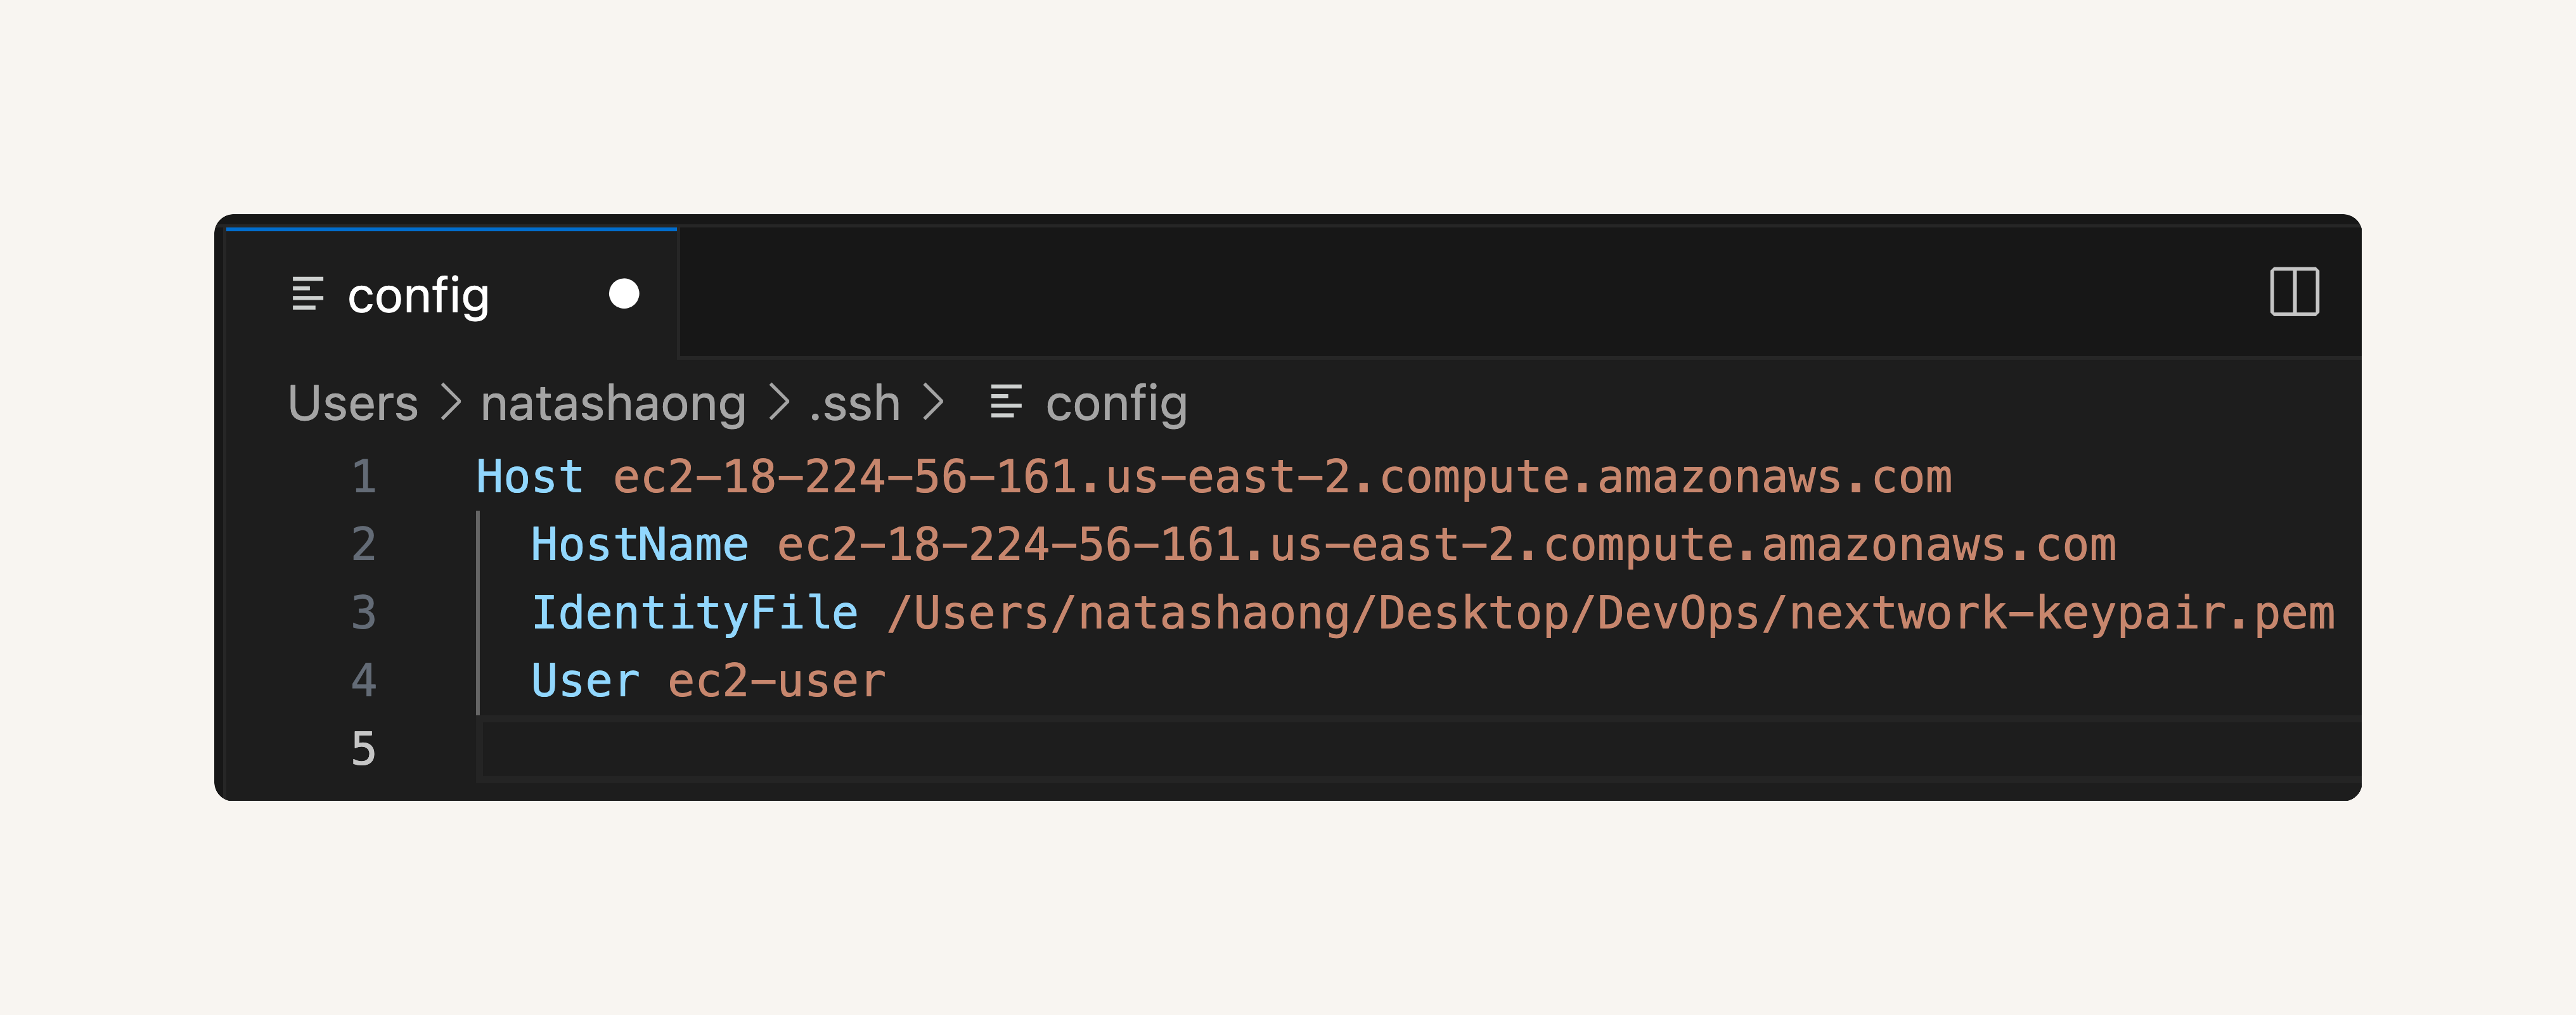Screen dimensions: 2576x1015
Task: Open the .ssh breadcrumb segment
Action: (854, 403)
